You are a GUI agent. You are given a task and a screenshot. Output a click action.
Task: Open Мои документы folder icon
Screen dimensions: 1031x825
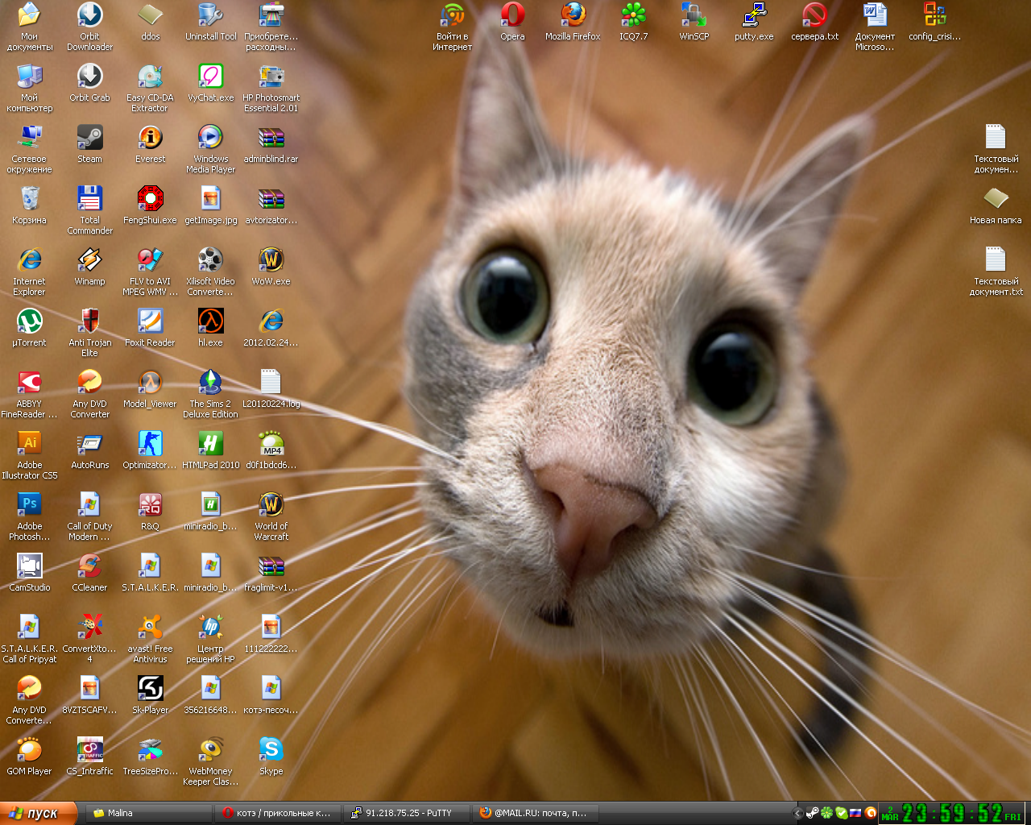coord(29,15)
